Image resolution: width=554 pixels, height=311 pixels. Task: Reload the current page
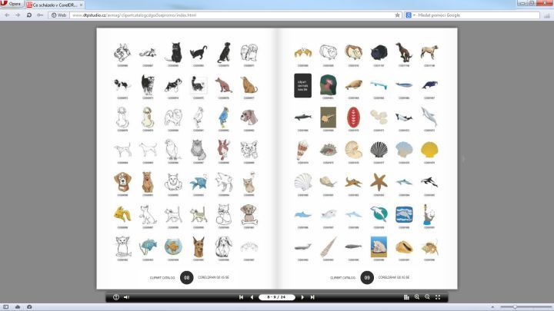pos(29,15)
